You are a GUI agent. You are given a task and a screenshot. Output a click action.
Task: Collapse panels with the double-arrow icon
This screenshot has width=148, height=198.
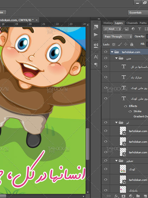coord(99,19)
